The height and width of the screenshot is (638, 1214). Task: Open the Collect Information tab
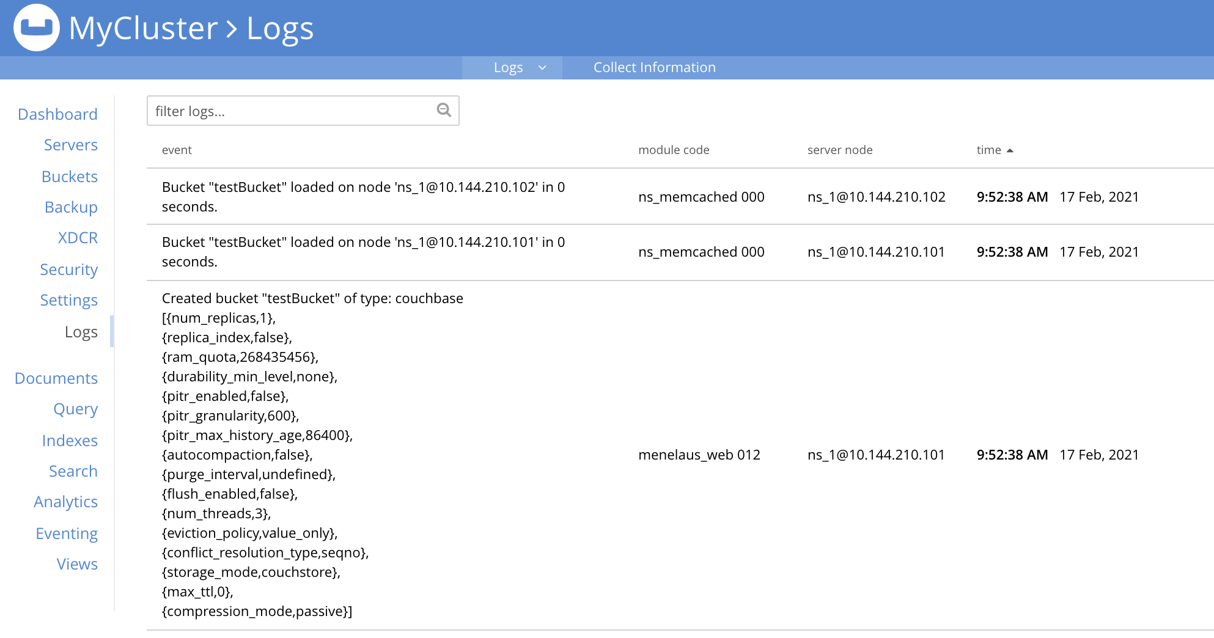[x=654, y=68]
